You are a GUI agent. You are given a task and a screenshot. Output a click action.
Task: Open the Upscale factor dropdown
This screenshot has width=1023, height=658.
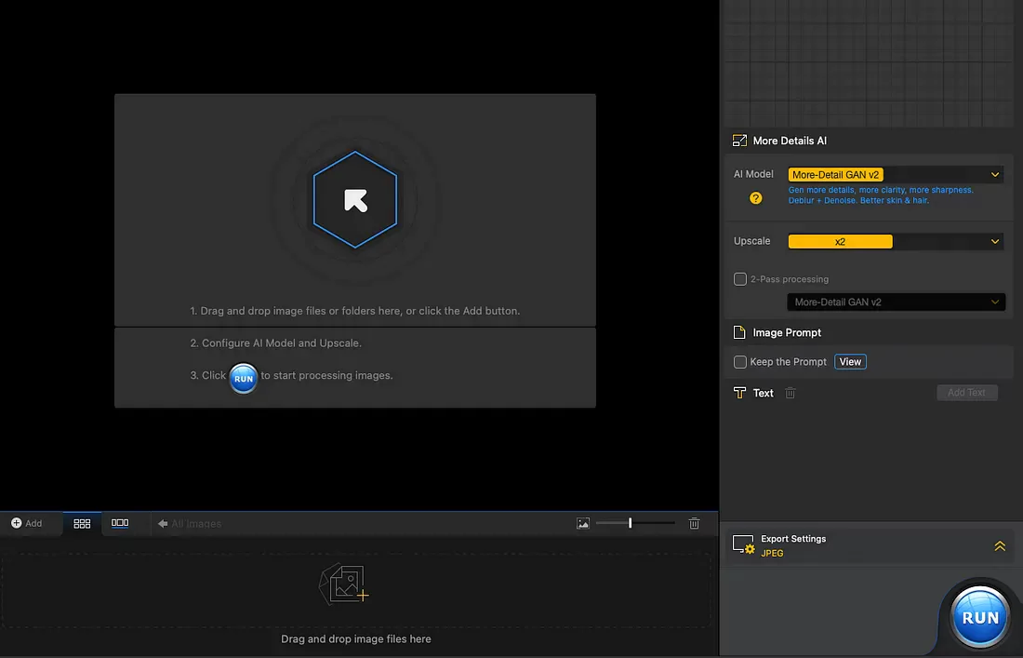click(x=895, y=241)
